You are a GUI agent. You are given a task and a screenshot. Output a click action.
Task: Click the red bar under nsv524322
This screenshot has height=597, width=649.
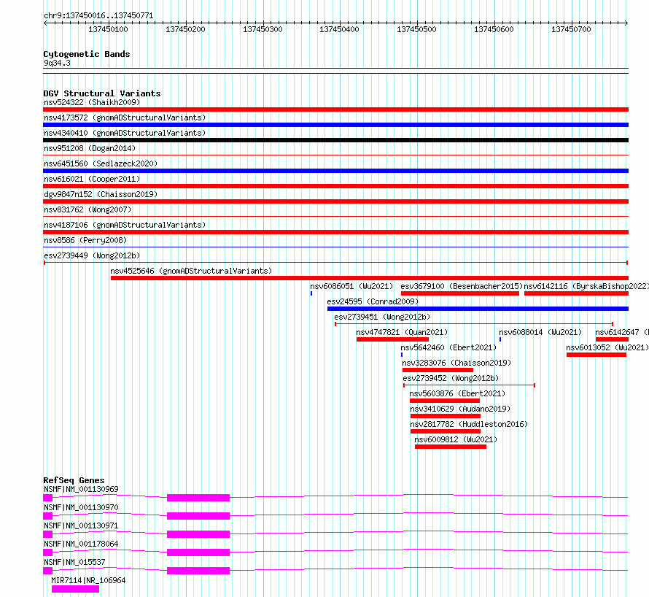[335, 109]
